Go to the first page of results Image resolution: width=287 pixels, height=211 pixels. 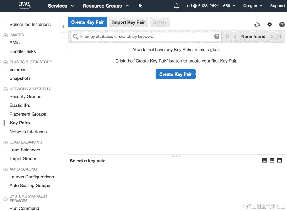[x=228, y=37]
